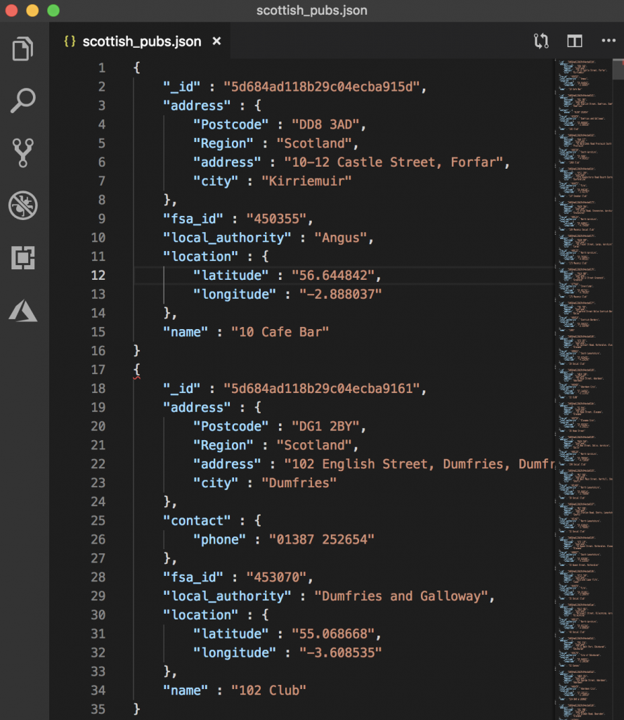This screenshot has height=720, width=624.
Task: Click the "local_authority" key on line 10
Action: 227,238
